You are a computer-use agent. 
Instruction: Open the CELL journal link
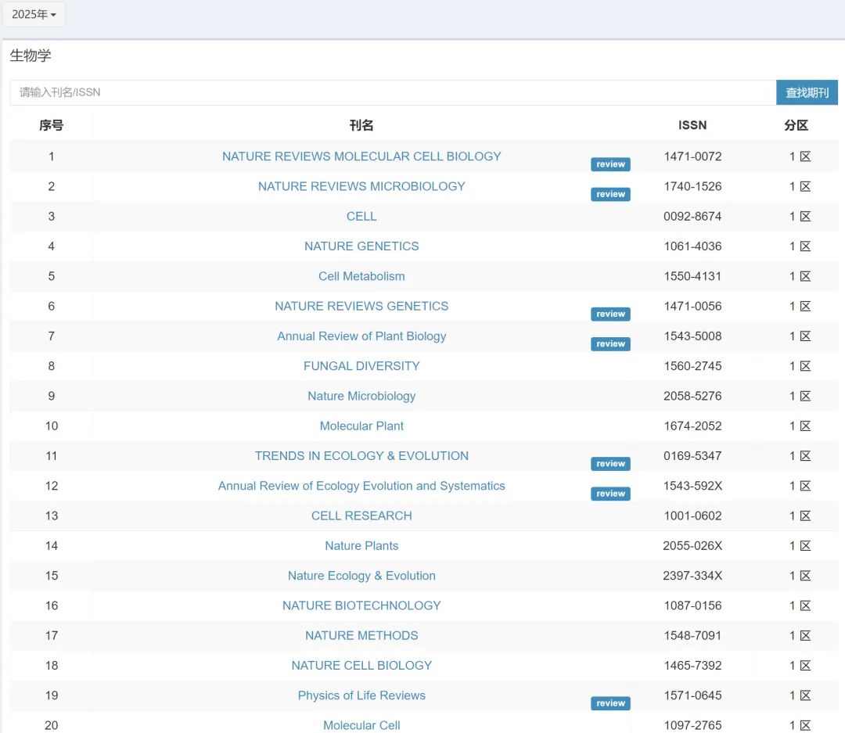coord(361,217)
